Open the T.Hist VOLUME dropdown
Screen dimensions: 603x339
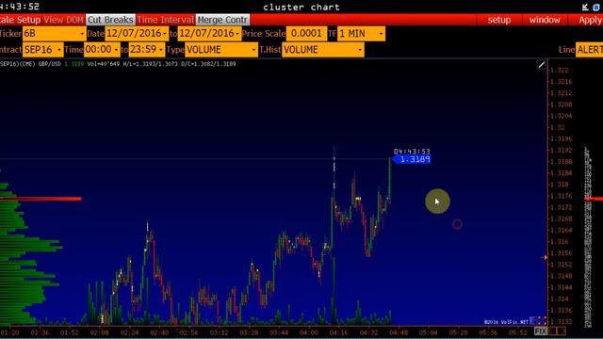click(x=323, y=50)
